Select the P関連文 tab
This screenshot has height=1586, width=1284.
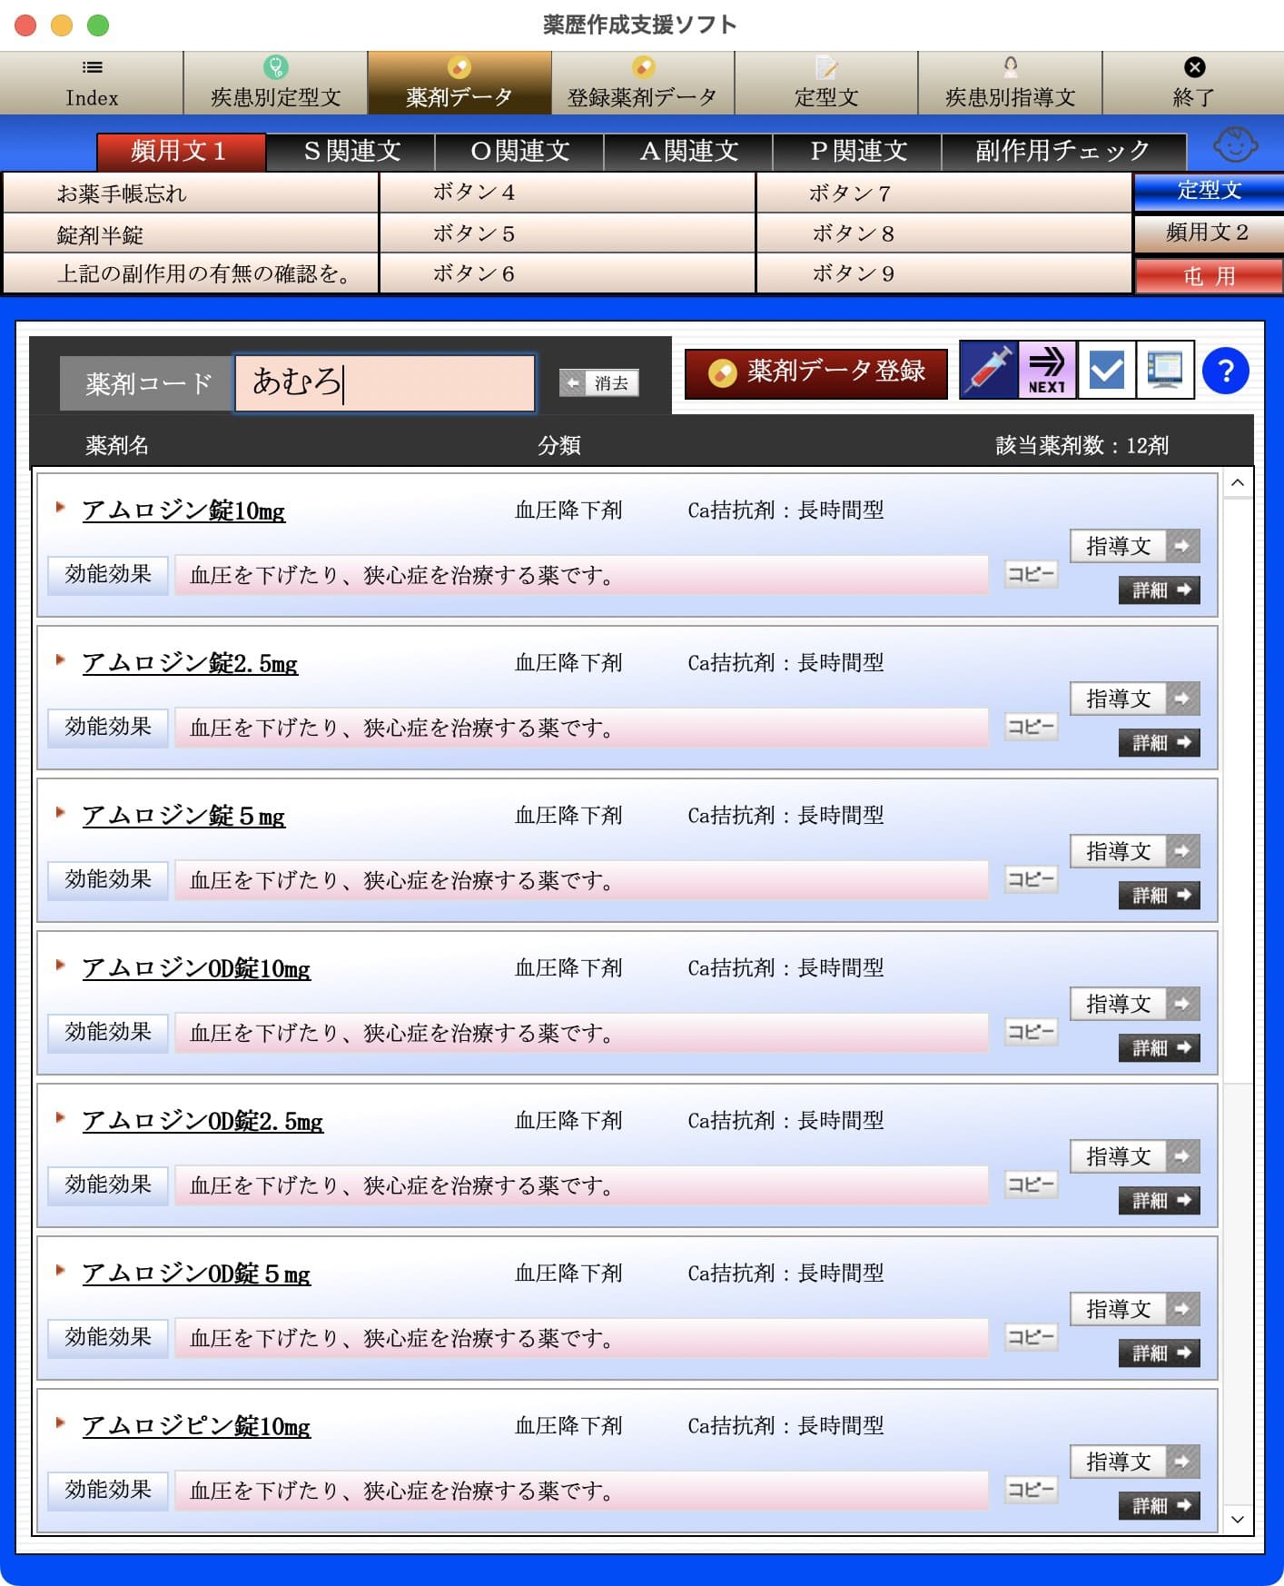pos(857,152)
